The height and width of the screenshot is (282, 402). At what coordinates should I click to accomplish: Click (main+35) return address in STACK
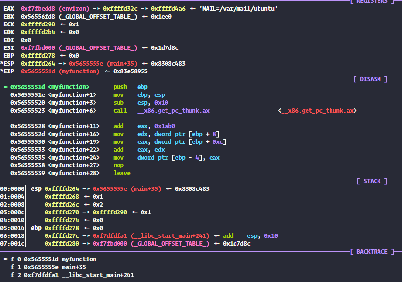(146, 189)
